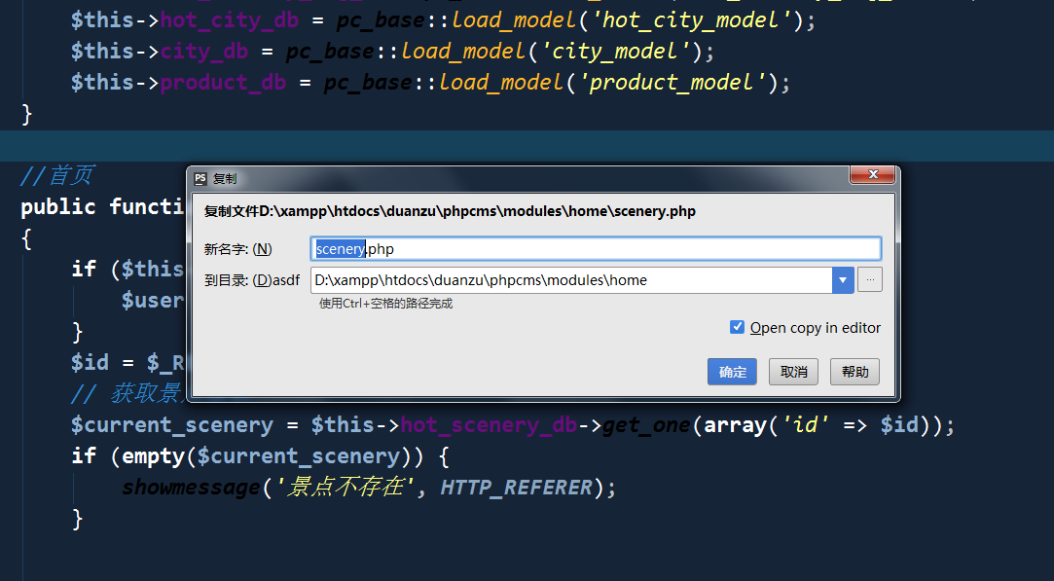This screenshot has height=581, width=1054.
Task: Click the 'hot_city_model' string in the editor
Action: (x=692, y=20)
